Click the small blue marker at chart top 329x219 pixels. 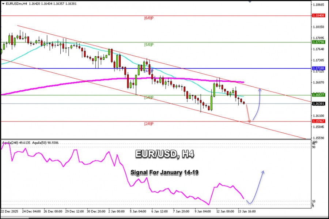[250, 1]
